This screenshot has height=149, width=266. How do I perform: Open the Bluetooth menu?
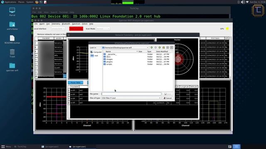tap(66, 24)
